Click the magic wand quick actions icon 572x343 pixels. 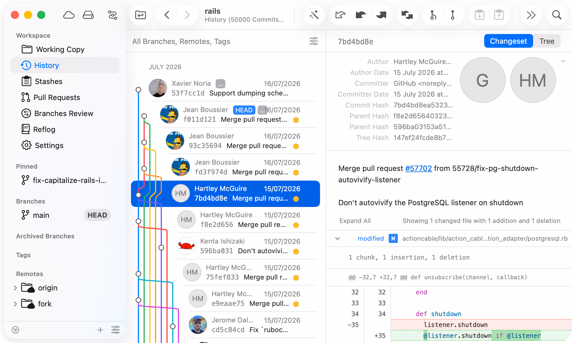click(x=314, y=15)
